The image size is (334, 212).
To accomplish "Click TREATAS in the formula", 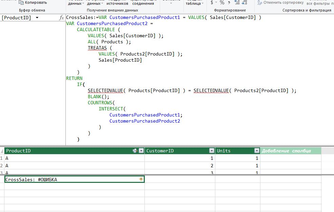I will (97, 48).
